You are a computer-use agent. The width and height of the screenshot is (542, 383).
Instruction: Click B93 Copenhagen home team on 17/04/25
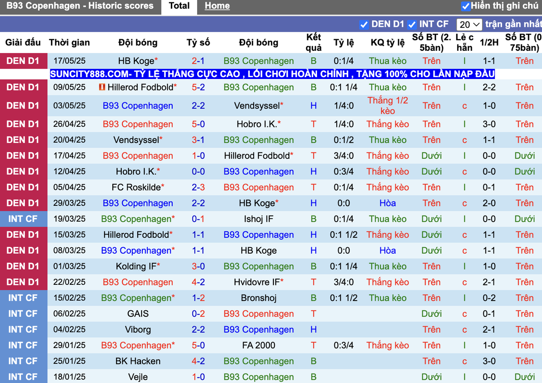point(138,156)
